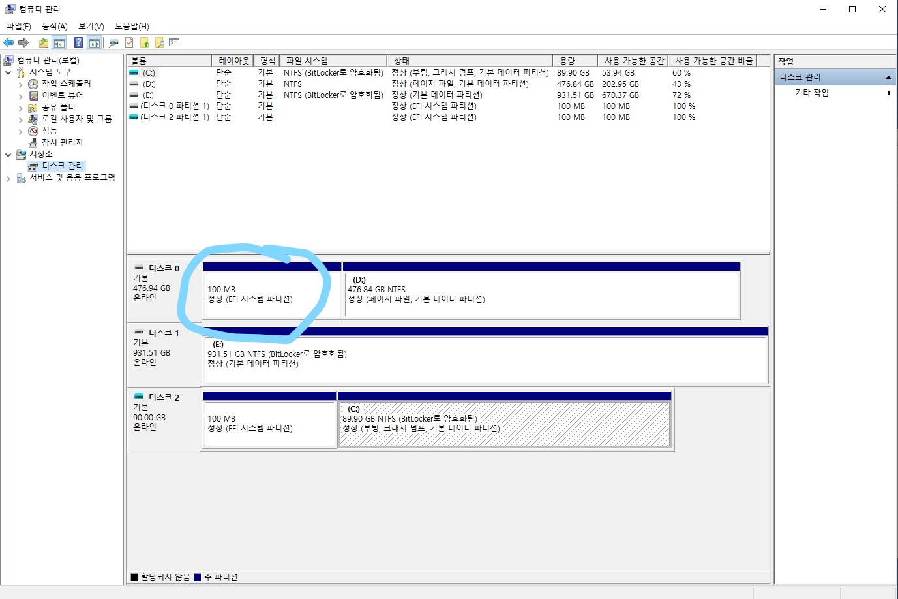Select the 저장소 storage icon
The image size is (898, 599).
(21, 155)
